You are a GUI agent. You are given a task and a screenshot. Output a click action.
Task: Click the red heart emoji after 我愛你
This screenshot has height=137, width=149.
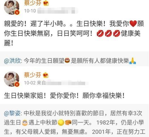(x=133, y=24)
